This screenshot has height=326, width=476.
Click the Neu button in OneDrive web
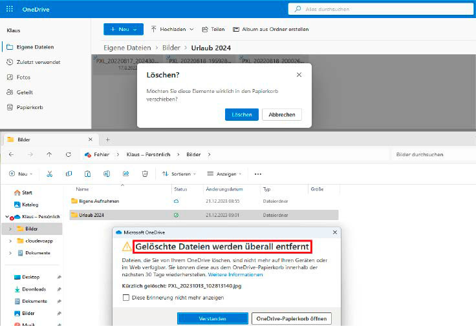point(124,30)
